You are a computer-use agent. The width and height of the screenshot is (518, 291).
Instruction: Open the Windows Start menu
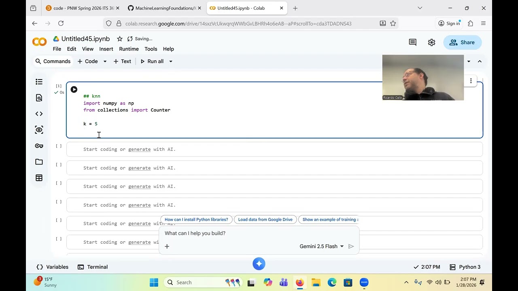[x=154, y=283]
